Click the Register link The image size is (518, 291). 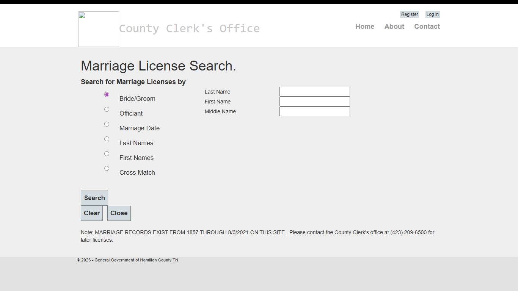tap(409, 14)
